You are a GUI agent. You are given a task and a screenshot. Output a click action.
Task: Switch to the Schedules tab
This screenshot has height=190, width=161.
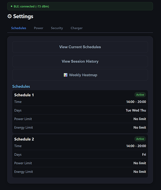coord(19,28)
